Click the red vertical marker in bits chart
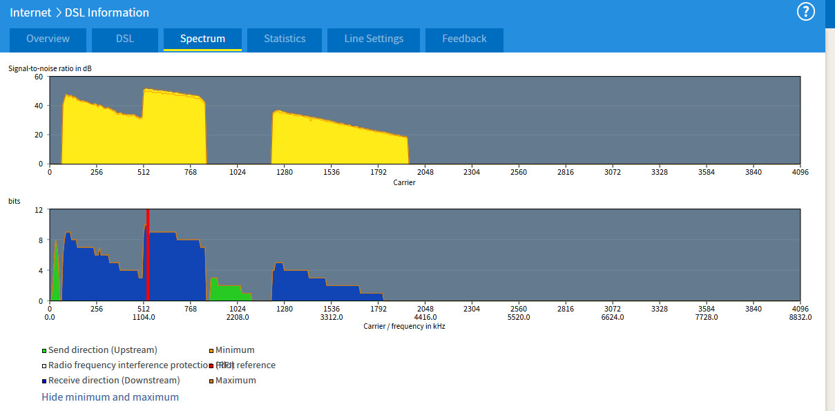Screen dimensions: 835x411 [148, 256]
